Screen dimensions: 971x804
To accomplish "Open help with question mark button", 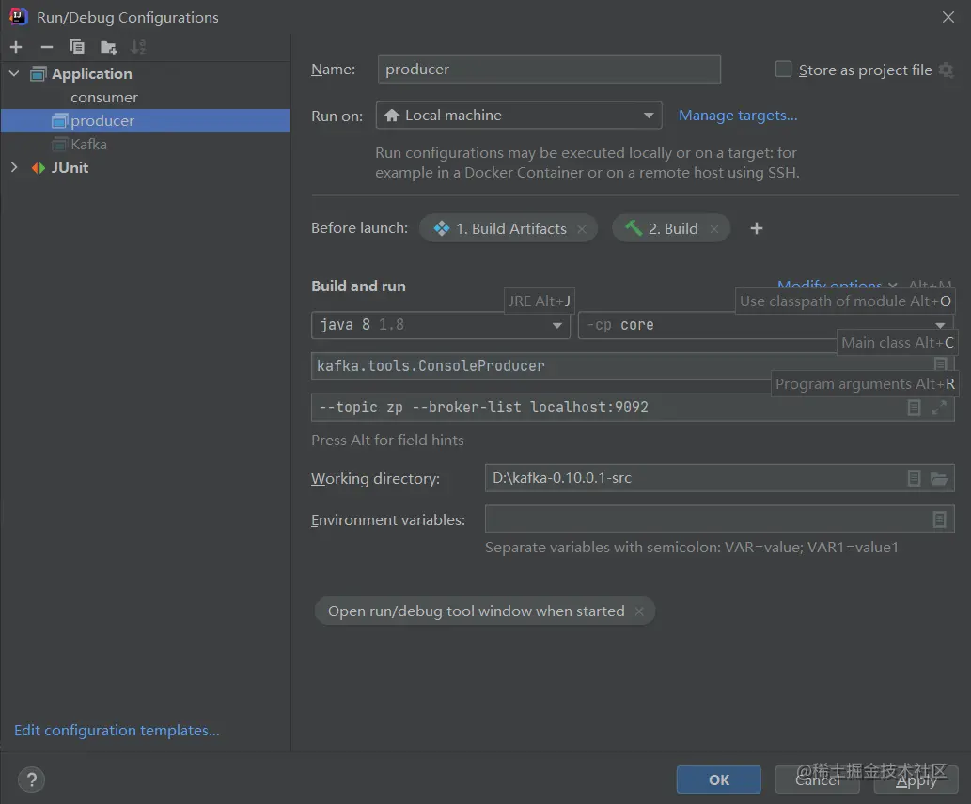I will (x=32, y=780).
